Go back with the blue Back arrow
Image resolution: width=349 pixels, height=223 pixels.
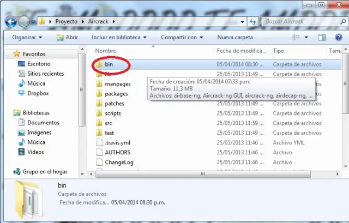(x=11, y=22)
